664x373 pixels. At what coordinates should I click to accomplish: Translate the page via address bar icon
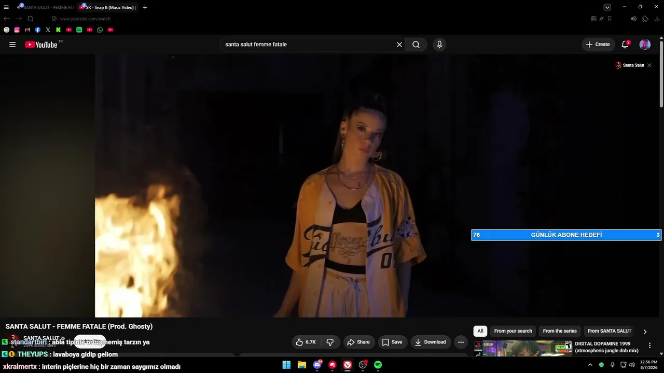602,19
